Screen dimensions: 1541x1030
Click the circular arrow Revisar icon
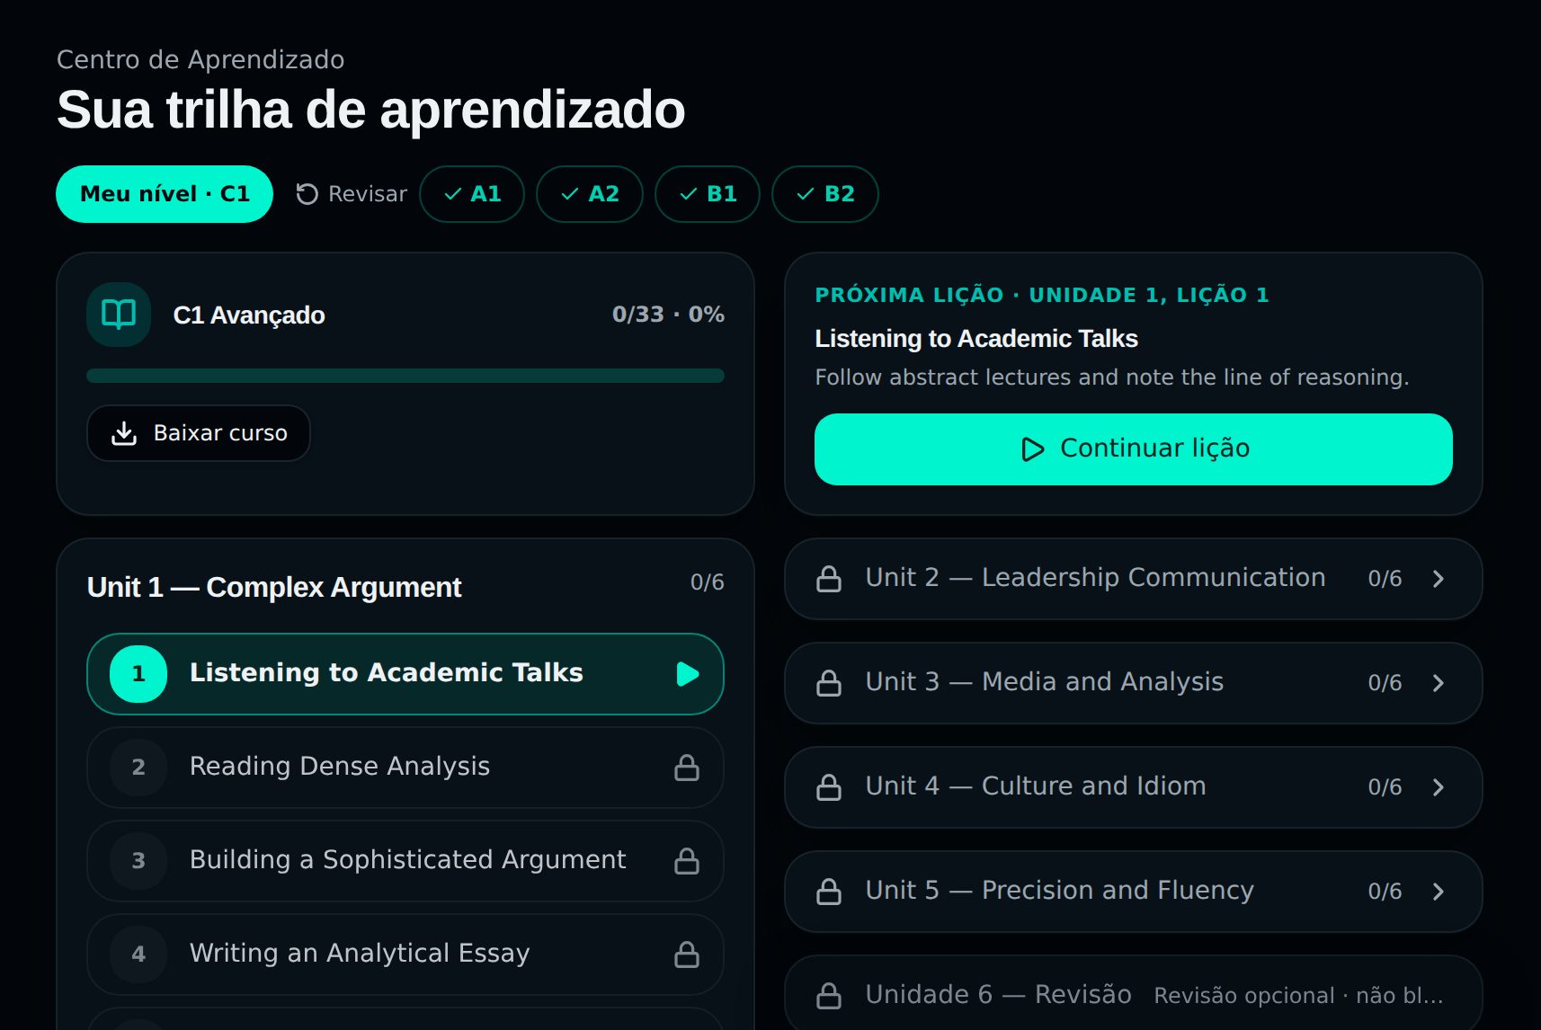coord(307,194)
